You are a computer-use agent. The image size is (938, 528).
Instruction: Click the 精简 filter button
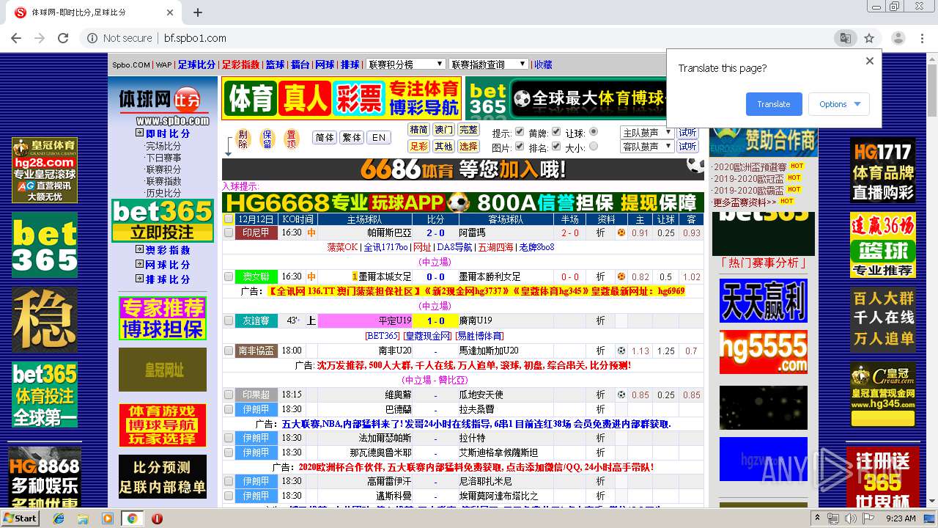pyautogui.click(x=418, y=130)
